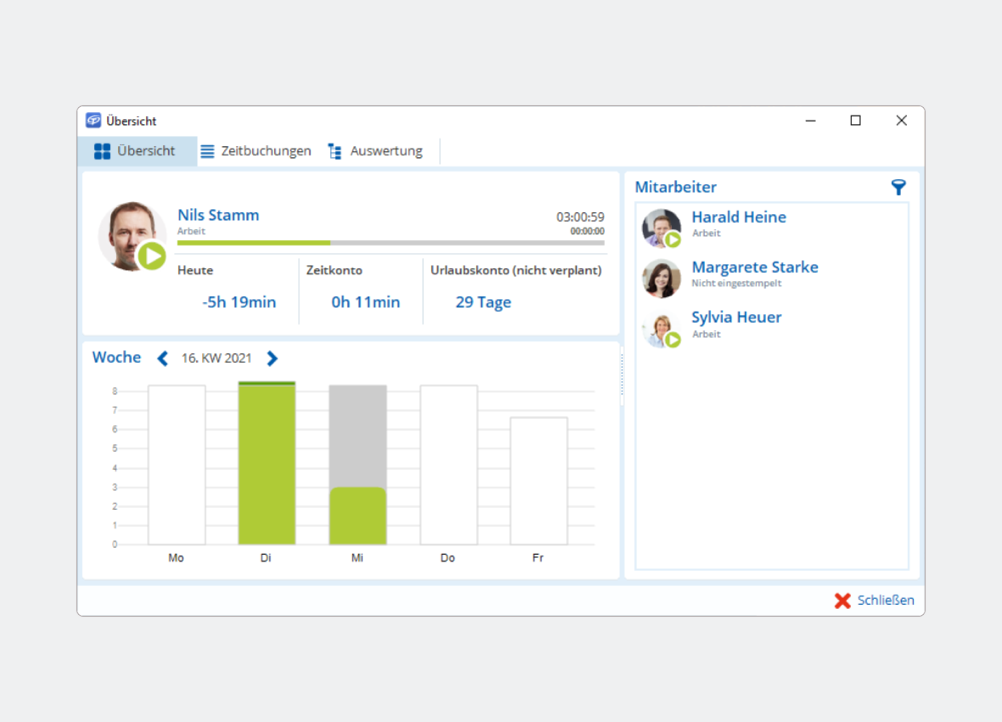Click the Nils Stamm name heading
This screenshot has width=1002, height=722.
(x=218, y=215)
